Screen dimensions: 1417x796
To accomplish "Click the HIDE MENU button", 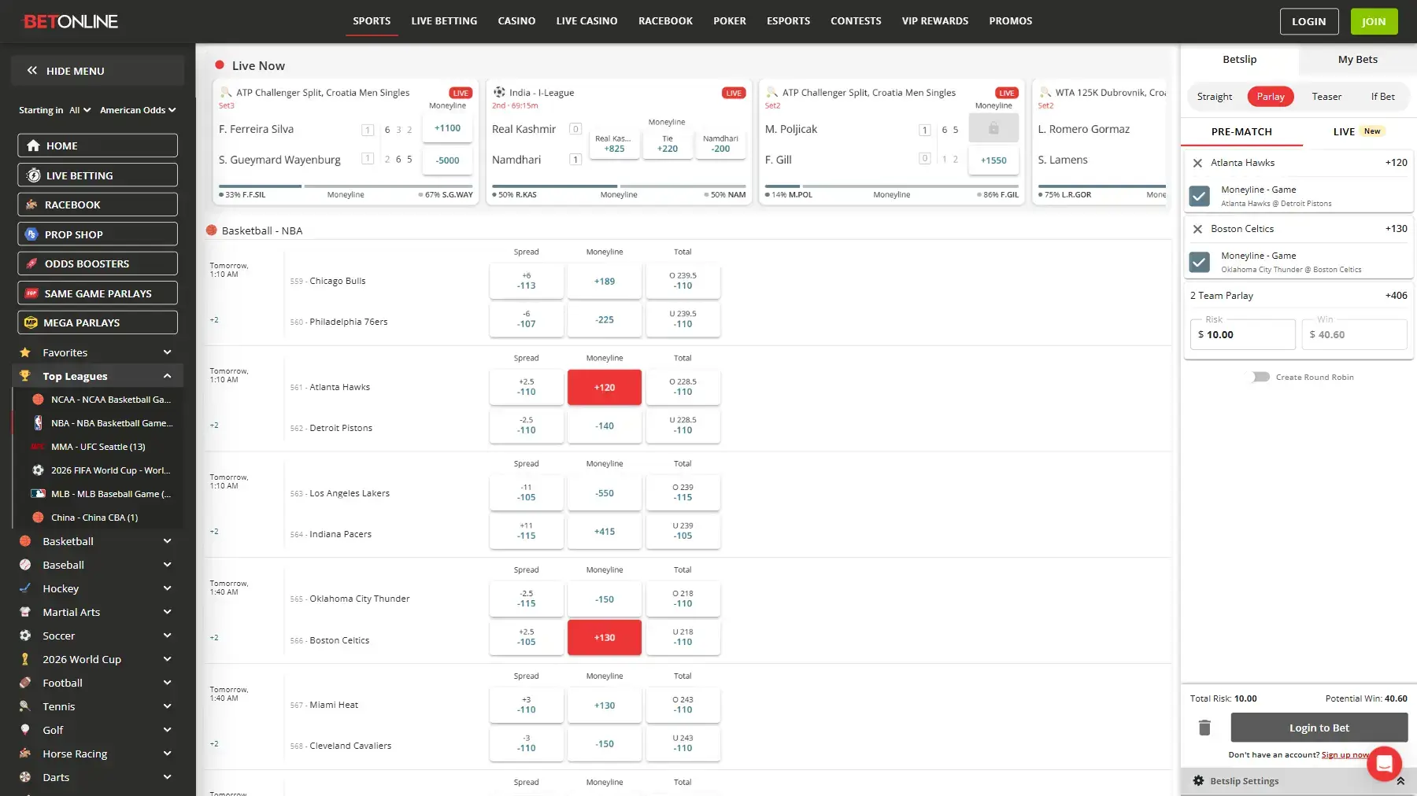I will click(x=98, y=71).
